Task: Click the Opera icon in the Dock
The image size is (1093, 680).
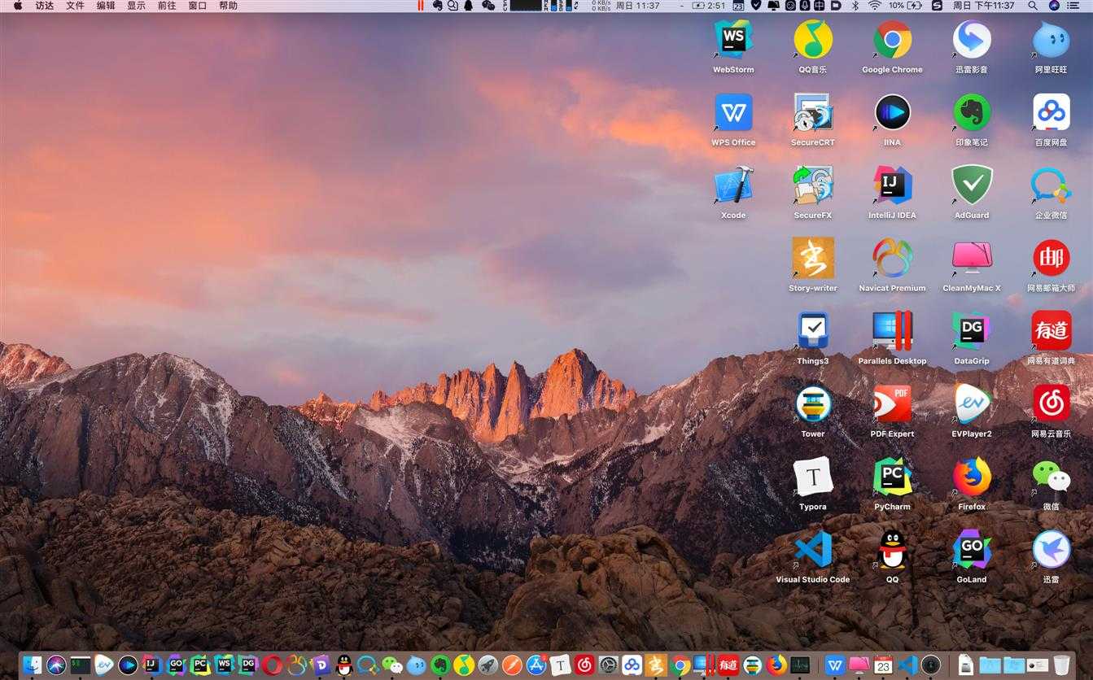Action: tap(272, 665)
